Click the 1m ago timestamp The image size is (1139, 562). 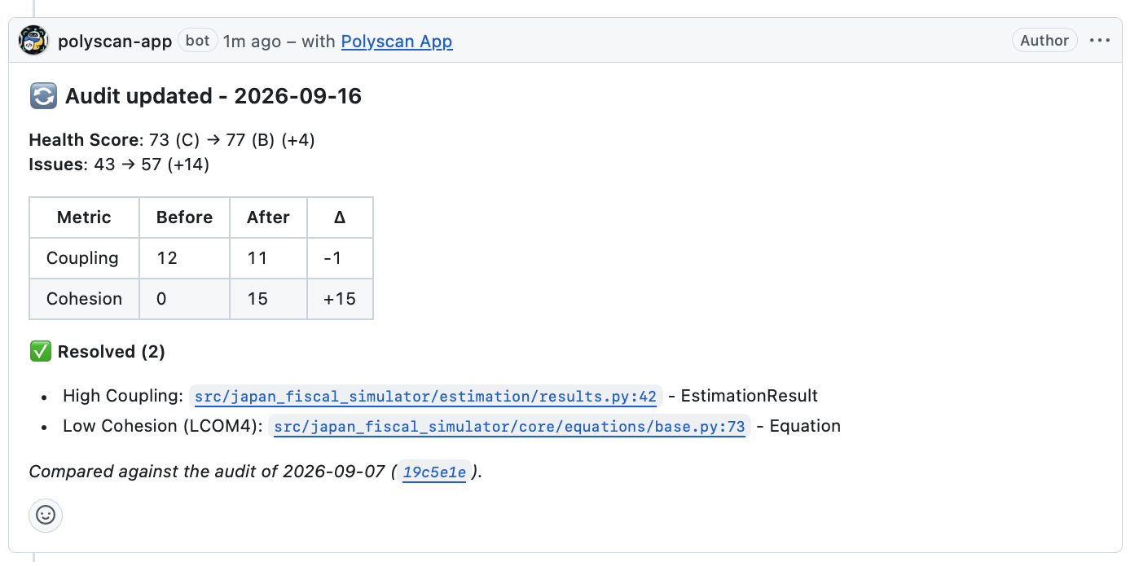252,41
